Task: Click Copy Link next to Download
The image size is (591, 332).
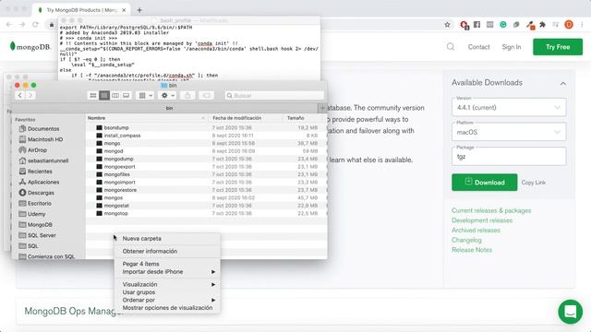Action: [534, 183]
